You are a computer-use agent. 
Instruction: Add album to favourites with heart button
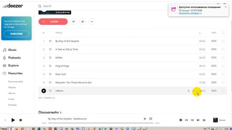coord(74,22)
